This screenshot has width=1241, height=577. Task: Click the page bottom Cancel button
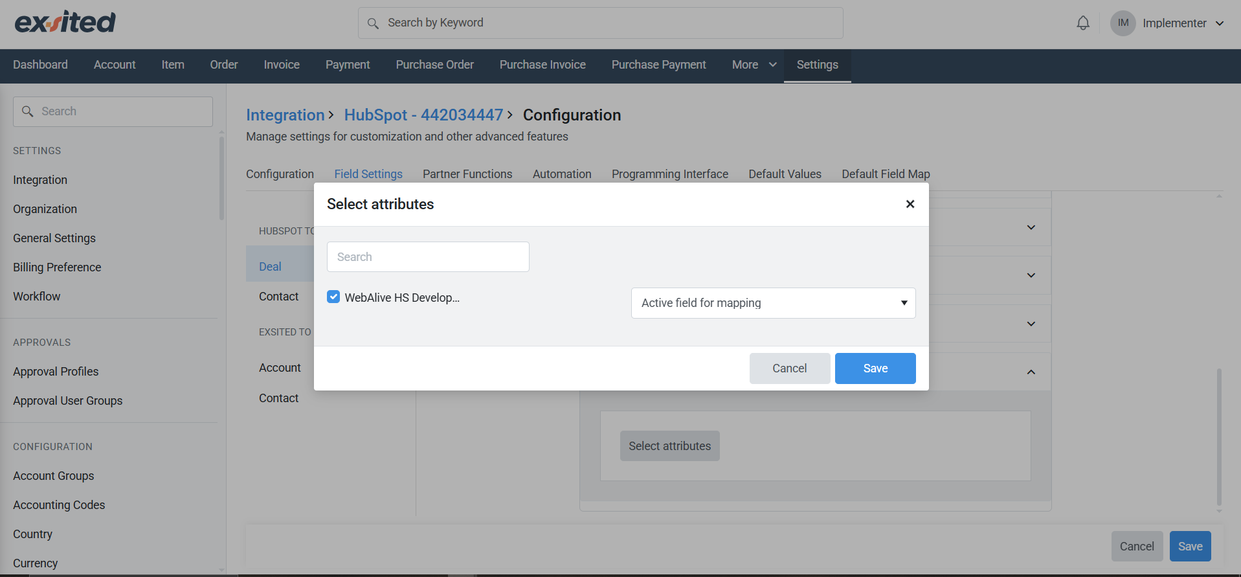click(1137, 547)
